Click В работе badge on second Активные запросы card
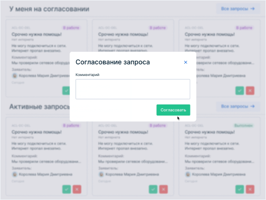This screenshot has height=200, width=266. (x=158, y=126)
